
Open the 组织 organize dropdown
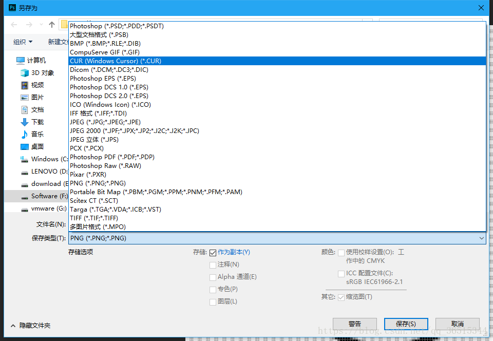[x=23, y=42]
